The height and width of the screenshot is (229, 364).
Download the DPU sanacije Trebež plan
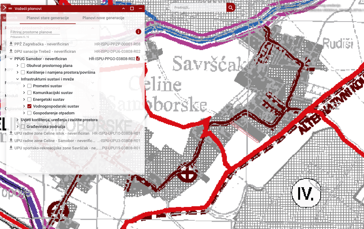(x=11, y=51)
